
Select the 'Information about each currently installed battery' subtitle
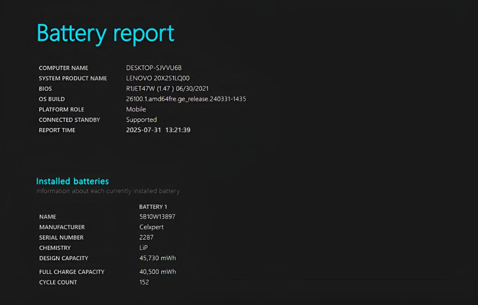click(x=108, y=191)
